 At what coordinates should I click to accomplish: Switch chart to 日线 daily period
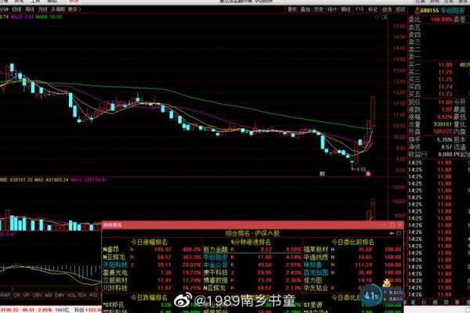tap(16, 9)
